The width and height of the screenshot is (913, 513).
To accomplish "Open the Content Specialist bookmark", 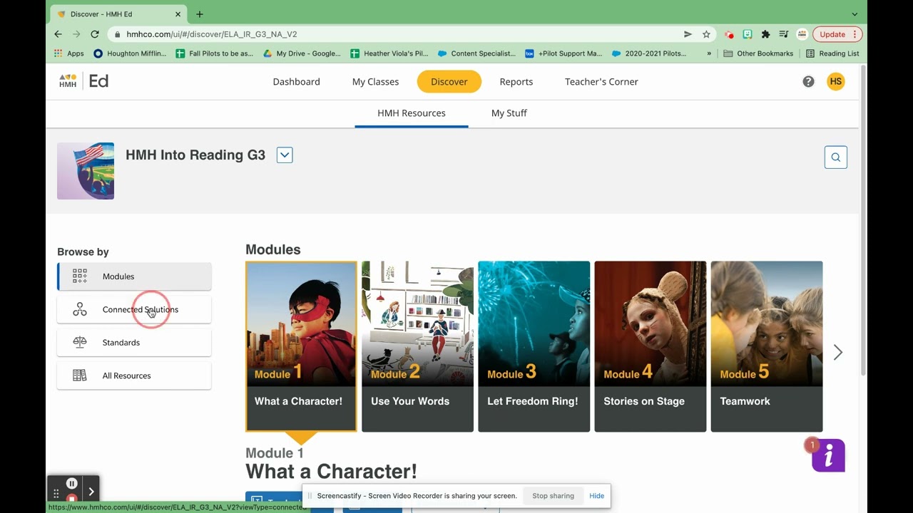I will coord(476,53).
